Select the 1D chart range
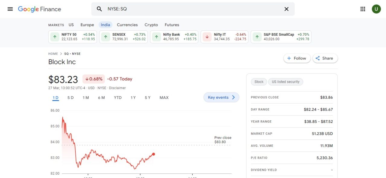The image size is (386, 178). tap(55, 98)
